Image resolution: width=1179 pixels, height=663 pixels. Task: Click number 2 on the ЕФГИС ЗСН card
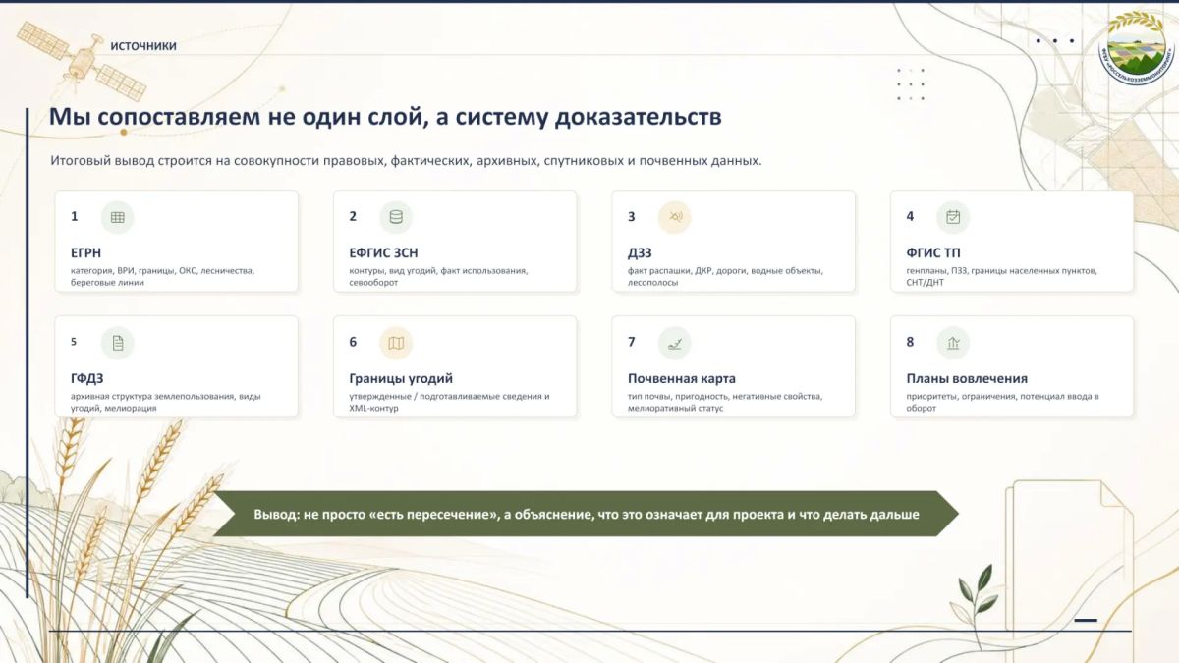click(x=353, y=216)
